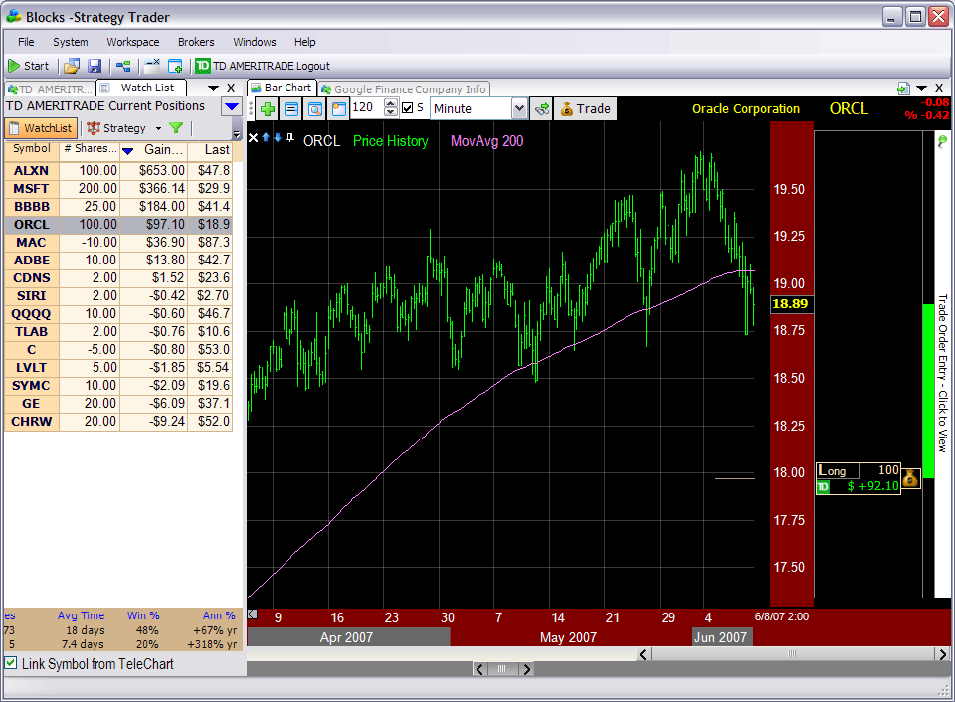
Task: Select the CHRW symbol in watchlist
Action: coord(31,422)
